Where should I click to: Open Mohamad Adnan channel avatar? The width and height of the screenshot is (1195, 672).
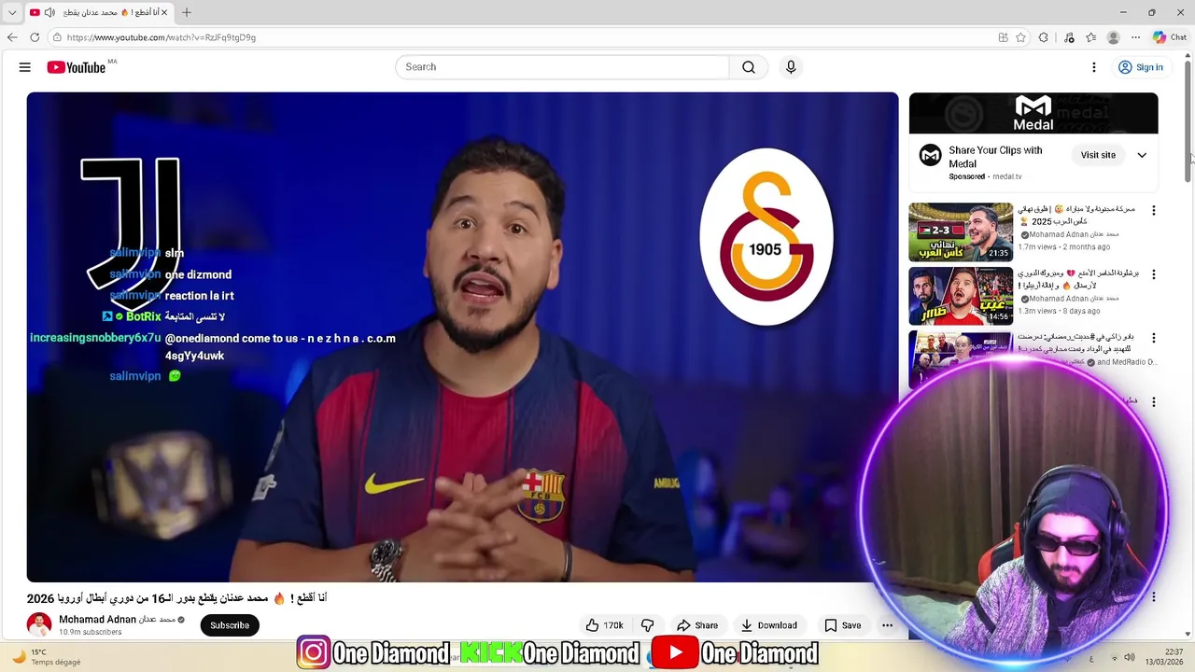39,625
